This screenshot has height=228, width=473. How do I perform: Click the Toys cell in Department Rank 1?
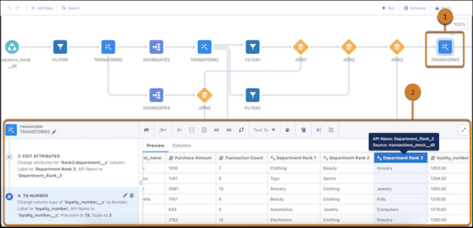pyautogui.click(x=293, y=178)
